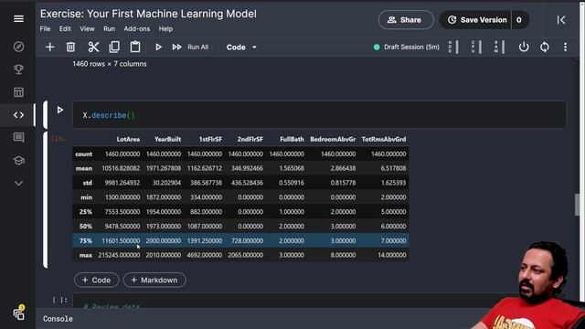
Task: Click the YearBuilt column header
Action: (x=167, y=139)
